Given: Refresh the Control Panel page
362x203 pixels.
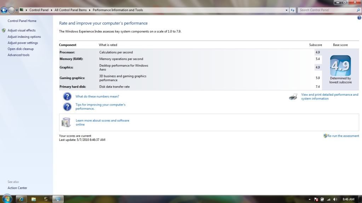Looking at the screenshot, I should (293, 10).
